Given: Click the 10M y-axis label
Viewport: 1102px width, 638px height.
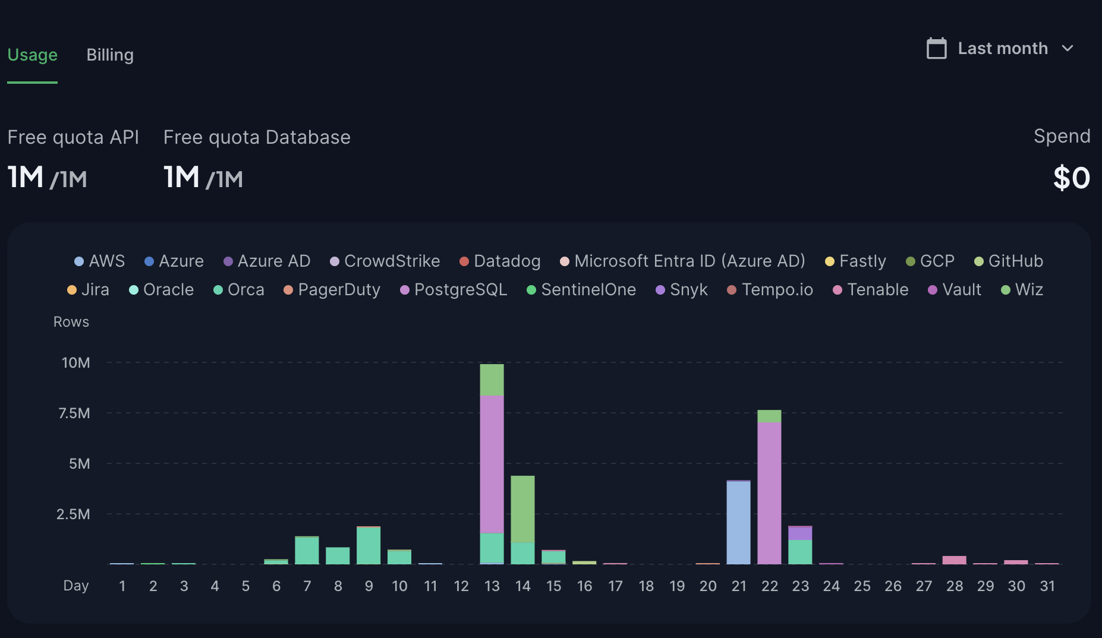Looking at the screenshot, I should pyautogui.click(x=76, y=362).
